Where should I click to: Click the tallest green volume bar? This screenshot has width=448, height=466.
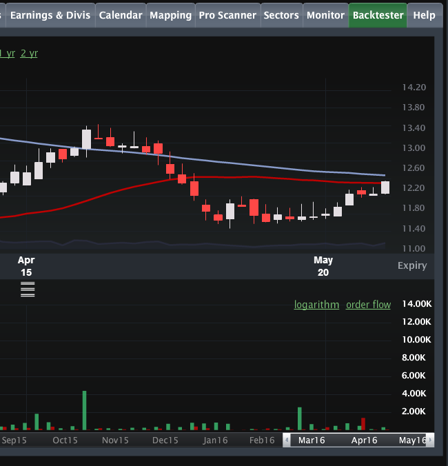(84, 410)
